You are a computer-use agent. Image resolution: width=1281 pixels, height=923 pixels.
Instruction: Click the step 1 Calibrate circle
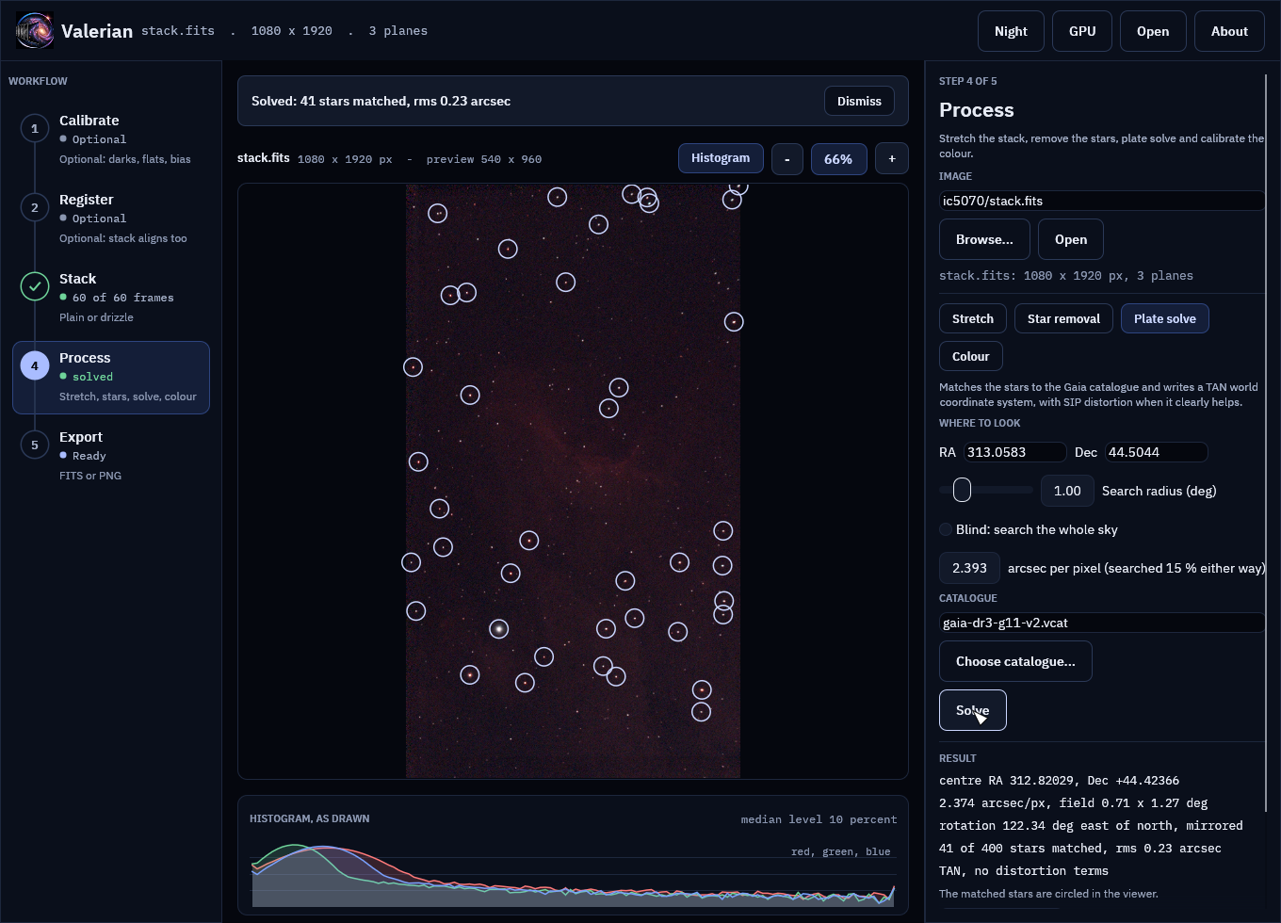click(35, 128)
